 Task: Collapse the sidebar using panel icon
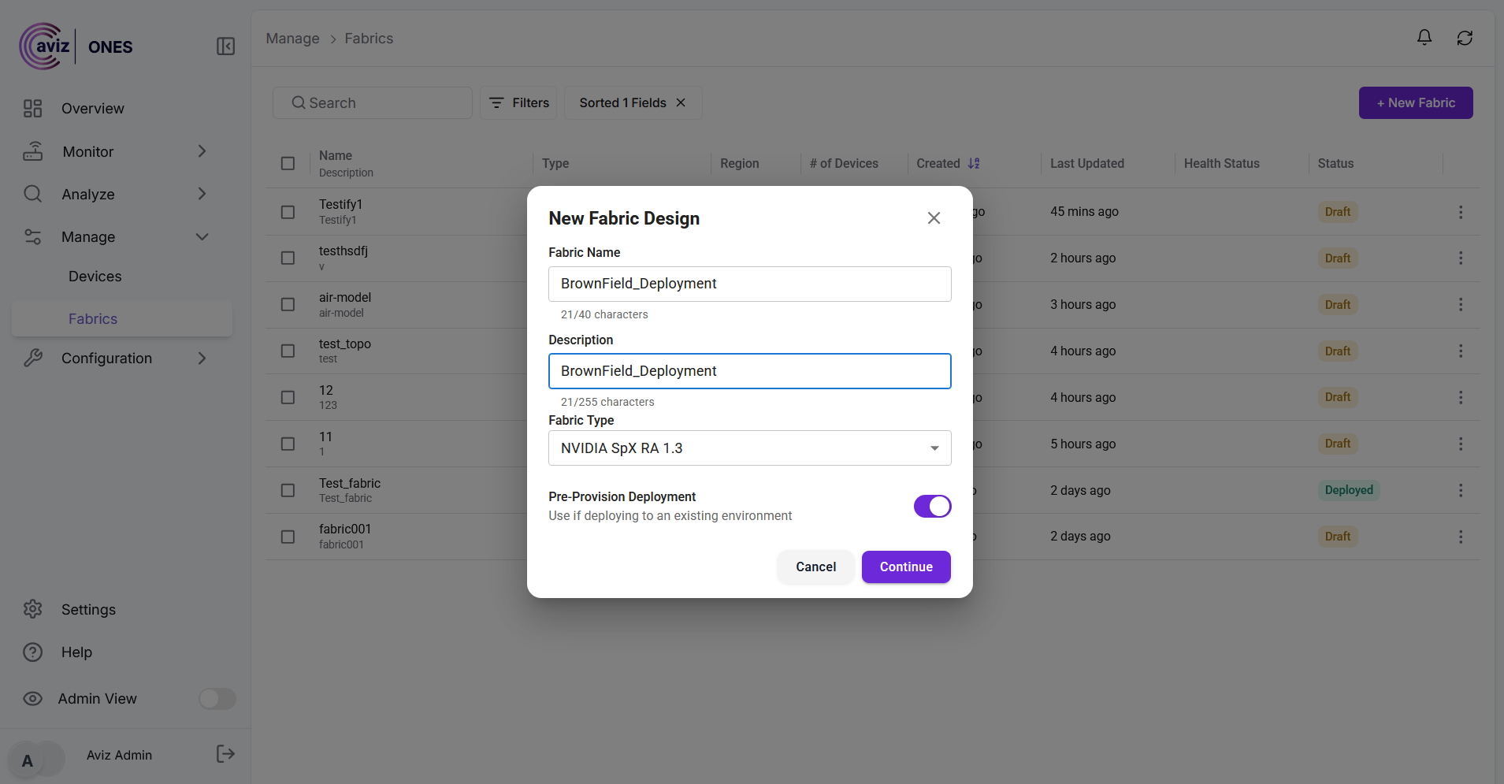pyautogui.click(x=225, y=46)
